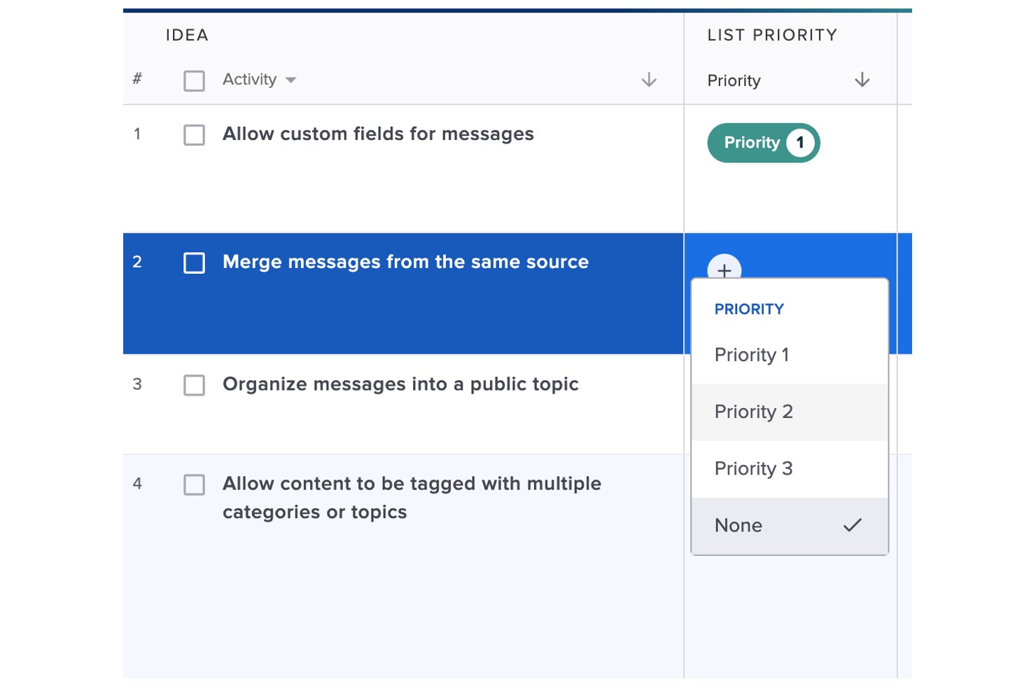Viewport: 1036px width, 691px height.
Task: Click the sort arrow in Priority column
Action: (862, 80)
